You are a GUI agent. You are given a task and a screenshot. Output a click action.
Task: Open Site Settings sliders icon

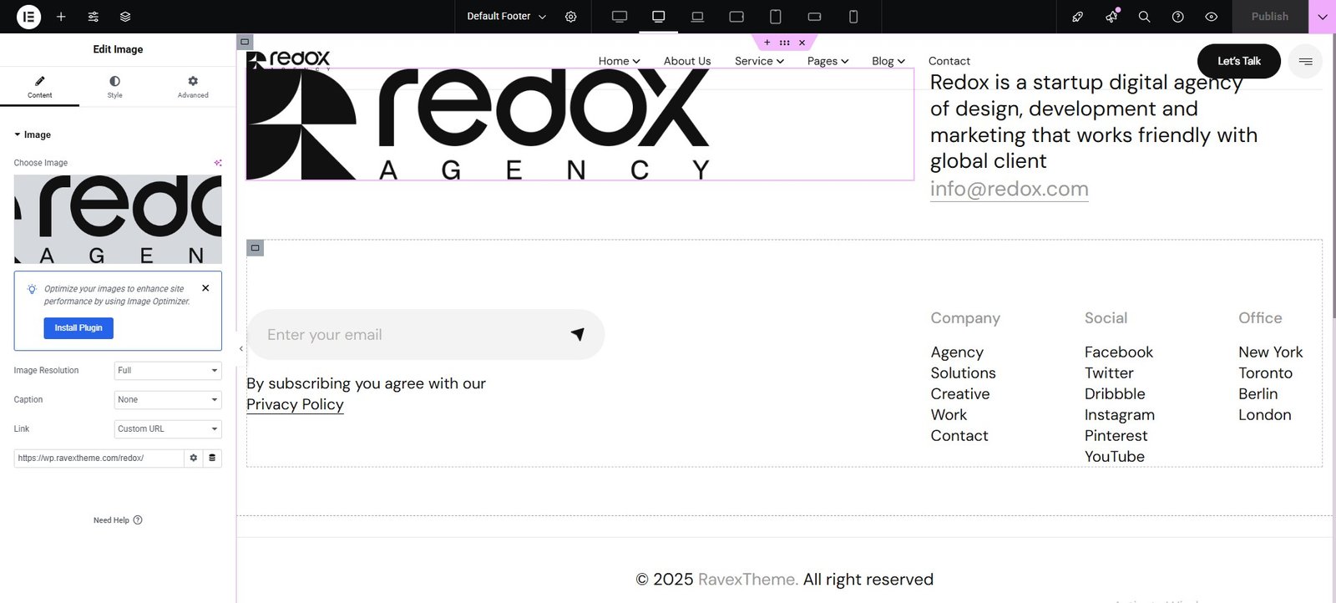click(x=94, y=17)
